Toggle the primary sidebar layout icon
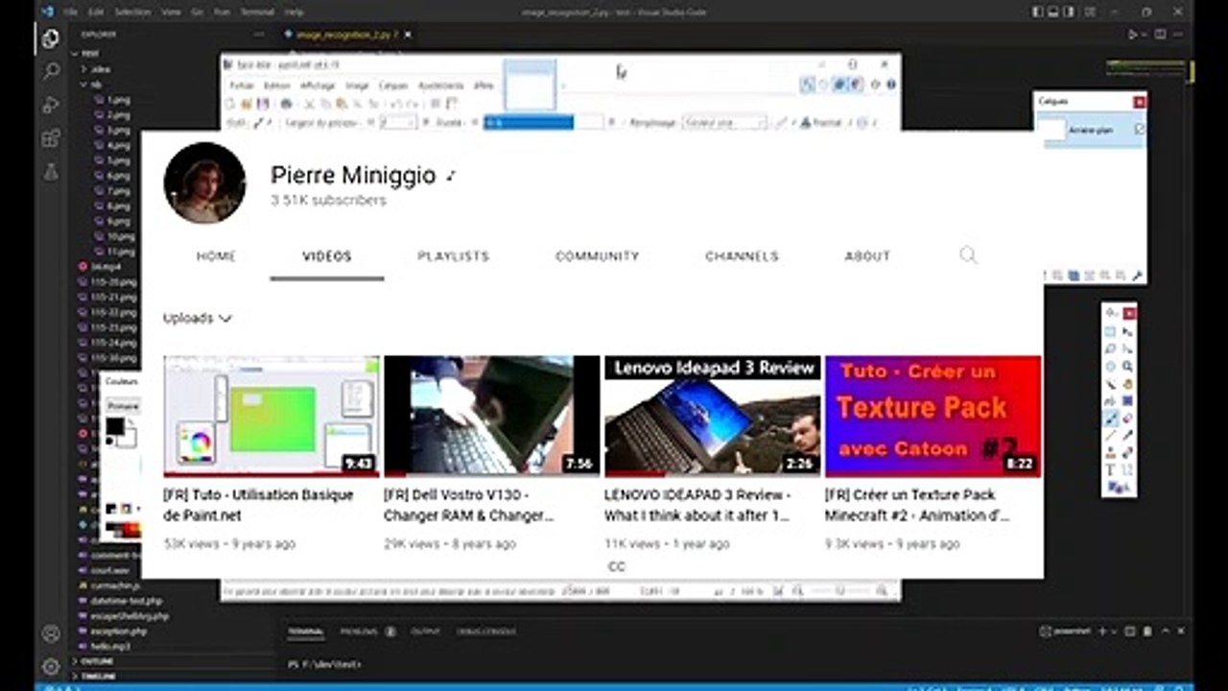Viewport: 1228px width, 691px height. tap(1039, 12)
